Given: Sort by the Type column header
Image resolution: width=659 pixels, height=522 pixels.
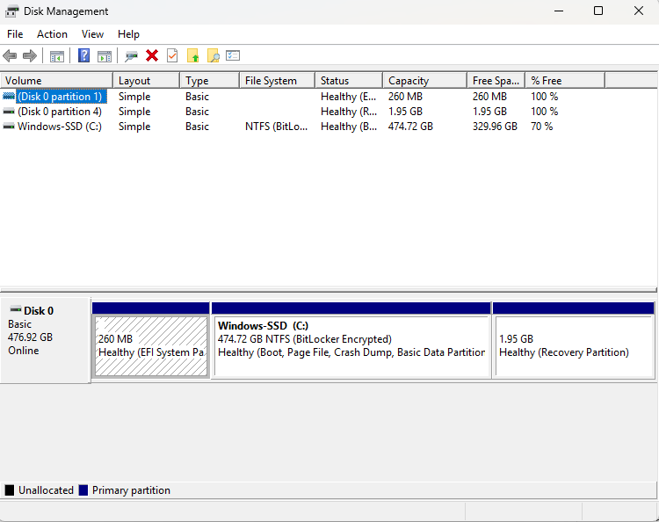Looking at the screenshot, I should click(x=210, y=80).
